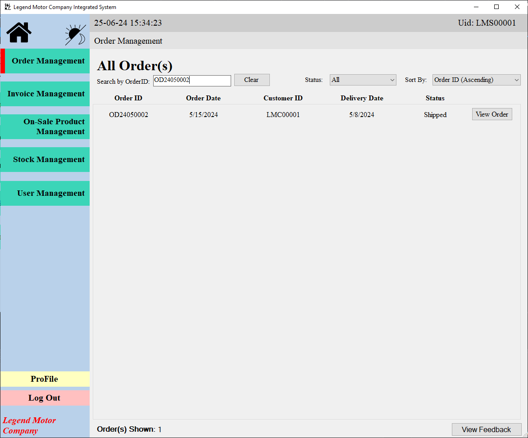Click the LMC app icon in title bar
528x438 pixels.
point(6,7)
